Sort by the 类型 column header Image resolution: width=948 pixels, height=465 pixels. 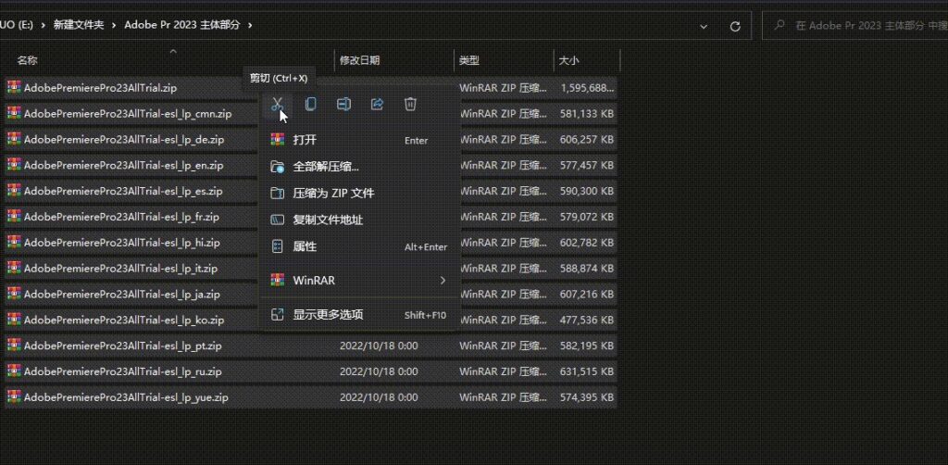coord(469,60)
